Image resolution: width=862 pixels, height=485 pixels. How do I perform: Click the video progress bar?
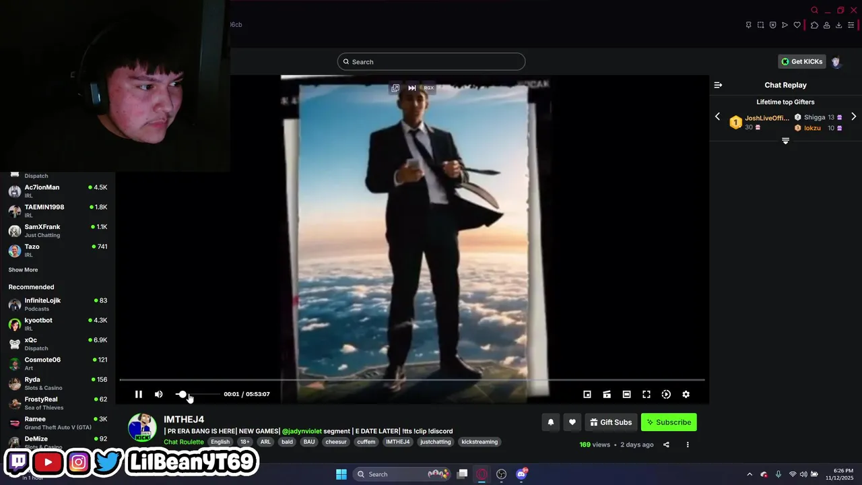412,380
